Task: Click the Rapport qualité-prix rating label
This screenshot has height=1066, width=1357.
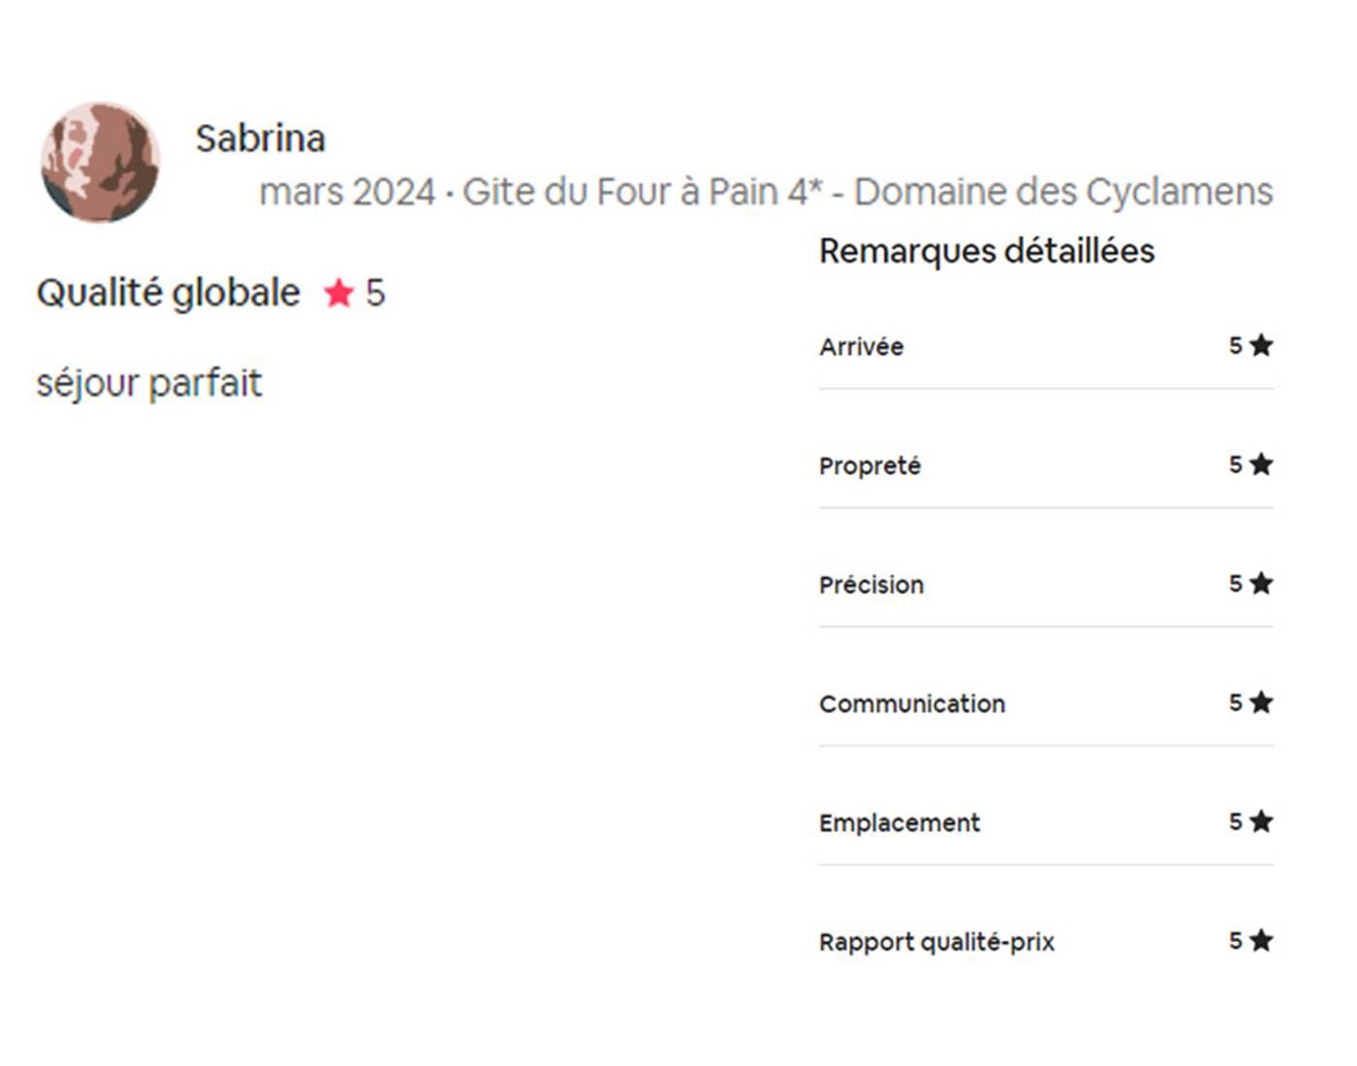Action: (x=936, y=942)
